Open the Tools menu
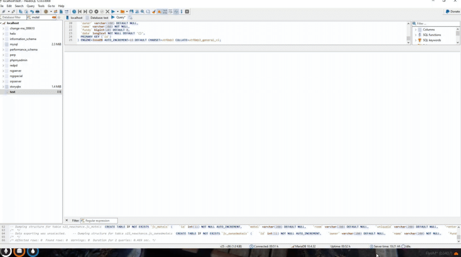The image size is (461, 257). (41, 6)
